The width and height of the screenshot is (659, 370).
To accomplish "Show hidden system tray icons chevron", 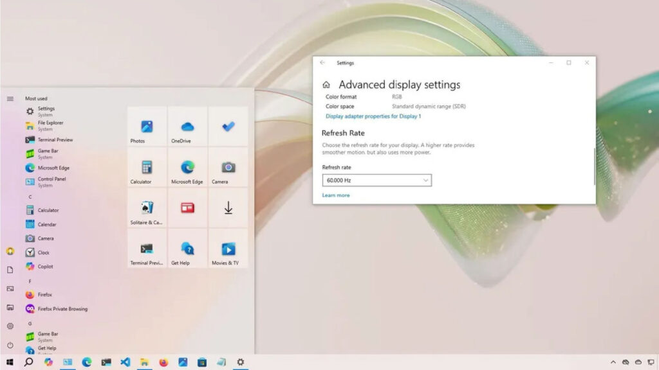I will click(613, 362).
